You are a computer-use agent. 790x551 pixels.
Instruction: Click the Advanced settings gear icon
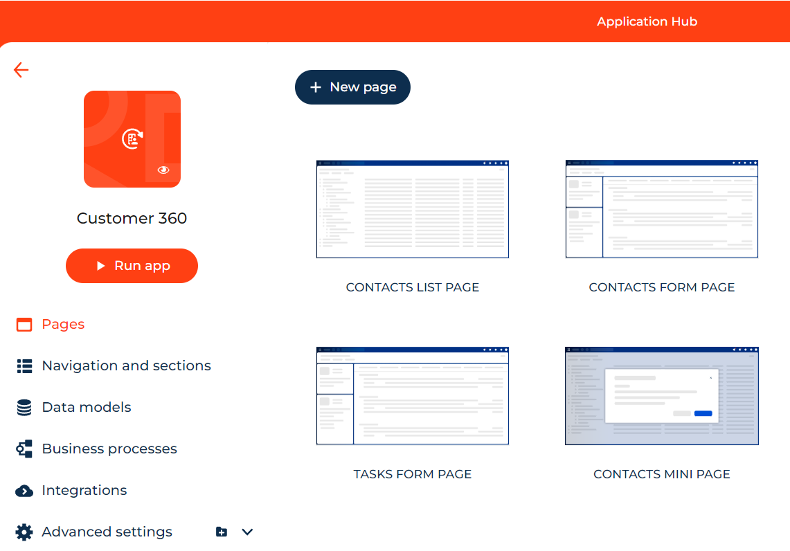pos(24,532)
